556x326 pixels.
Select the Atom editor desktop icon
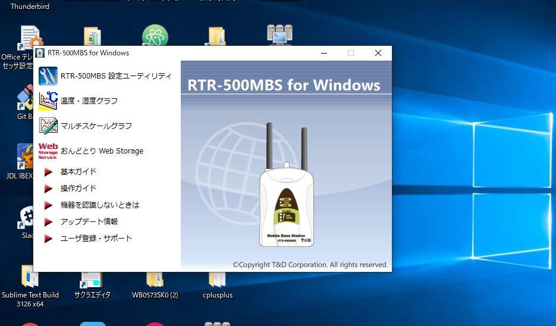(x=155, y=35)
